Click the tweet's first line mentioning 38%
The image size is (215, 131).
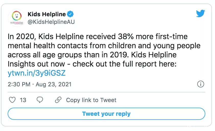coord(98,37)
